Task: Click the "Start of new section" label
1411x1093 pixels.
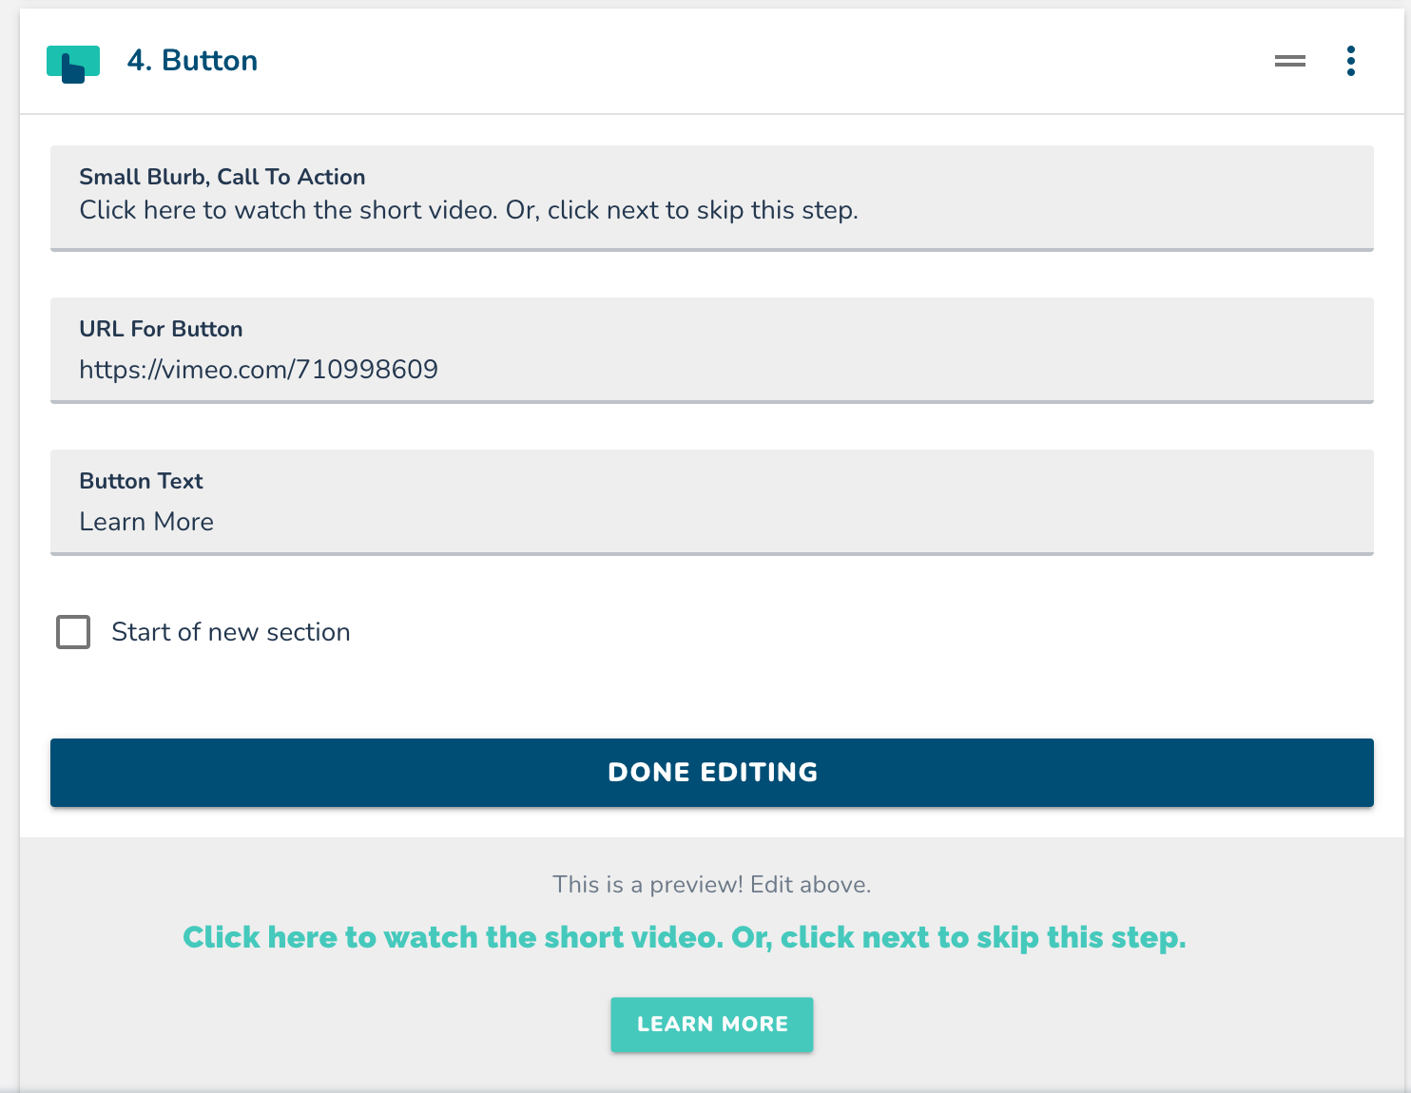Action: (x=231, y=632)
